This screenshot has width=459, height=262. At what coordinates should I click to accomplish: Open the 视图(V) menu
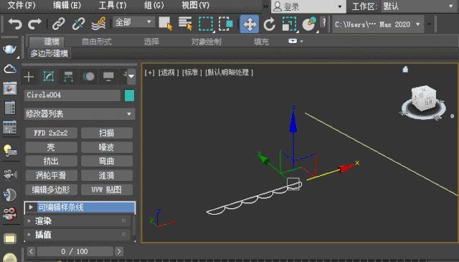tap(196, 5)
